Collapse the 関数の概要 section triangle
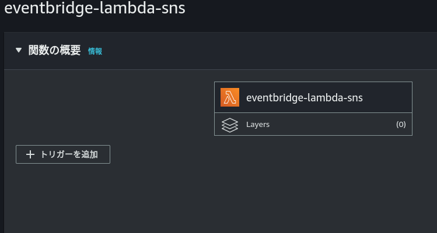437x233 pixels. 19,50
